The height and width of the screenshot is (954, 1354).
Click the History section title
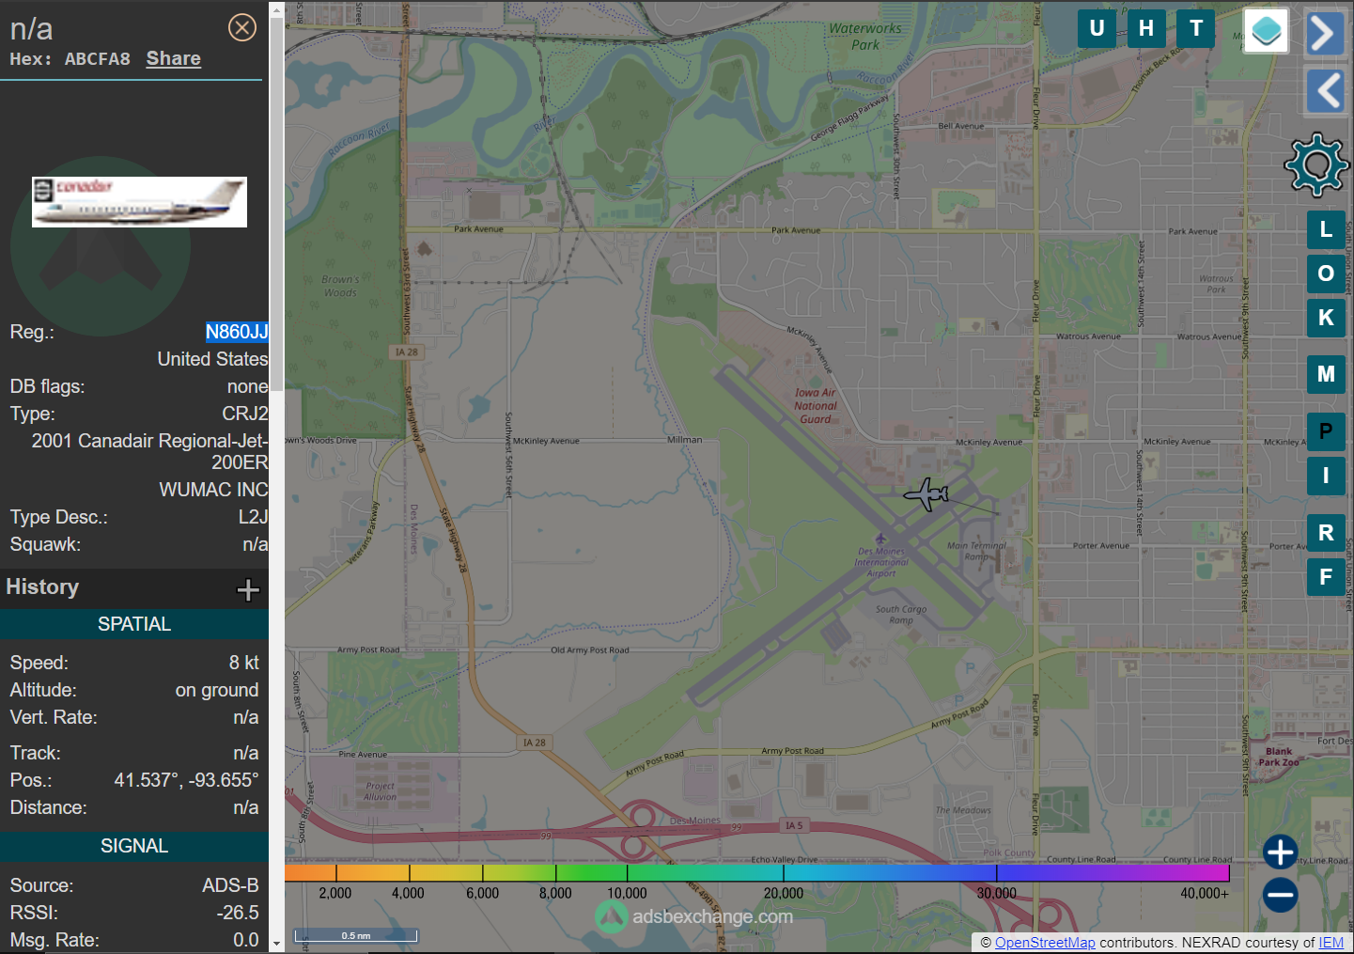point(42,586)
